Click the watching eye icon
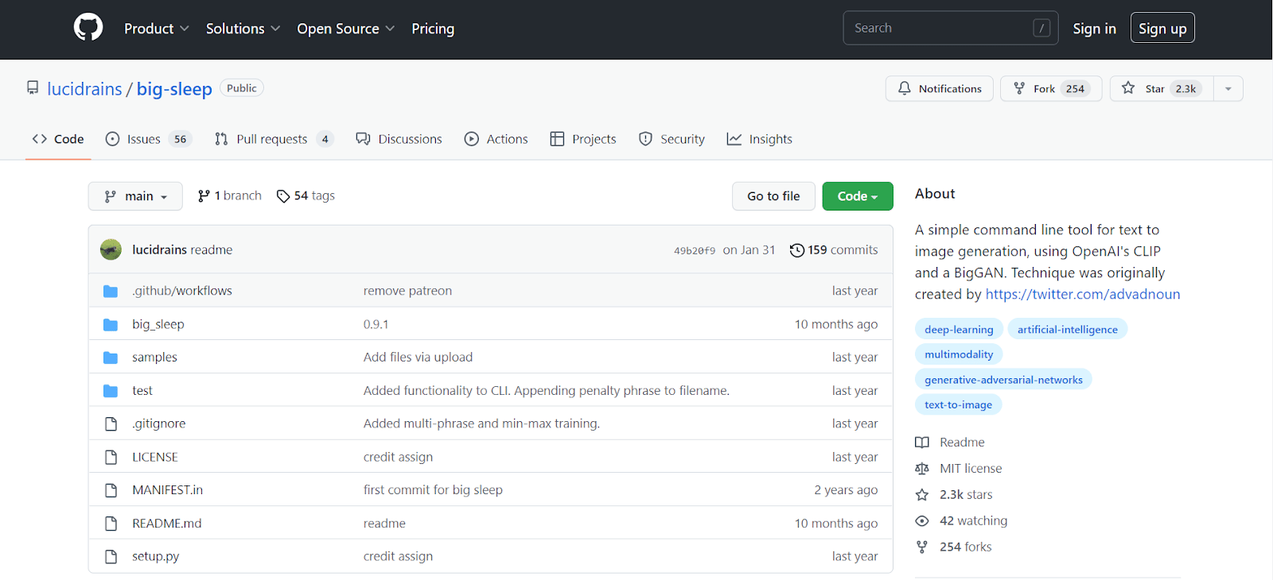 (922, 521)
